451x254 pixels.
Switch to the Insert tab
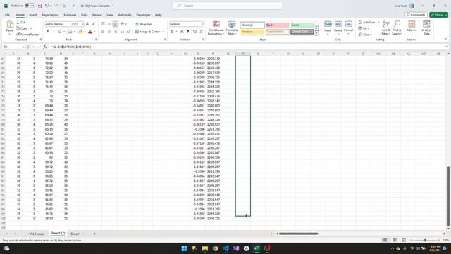click(x=33, y=15)
